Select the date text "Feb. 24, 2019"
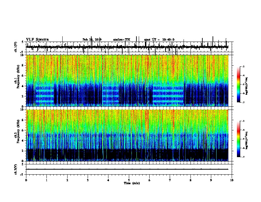Image resolution: width=261 pixels, height=202 pixels. [x=92, y=40]
